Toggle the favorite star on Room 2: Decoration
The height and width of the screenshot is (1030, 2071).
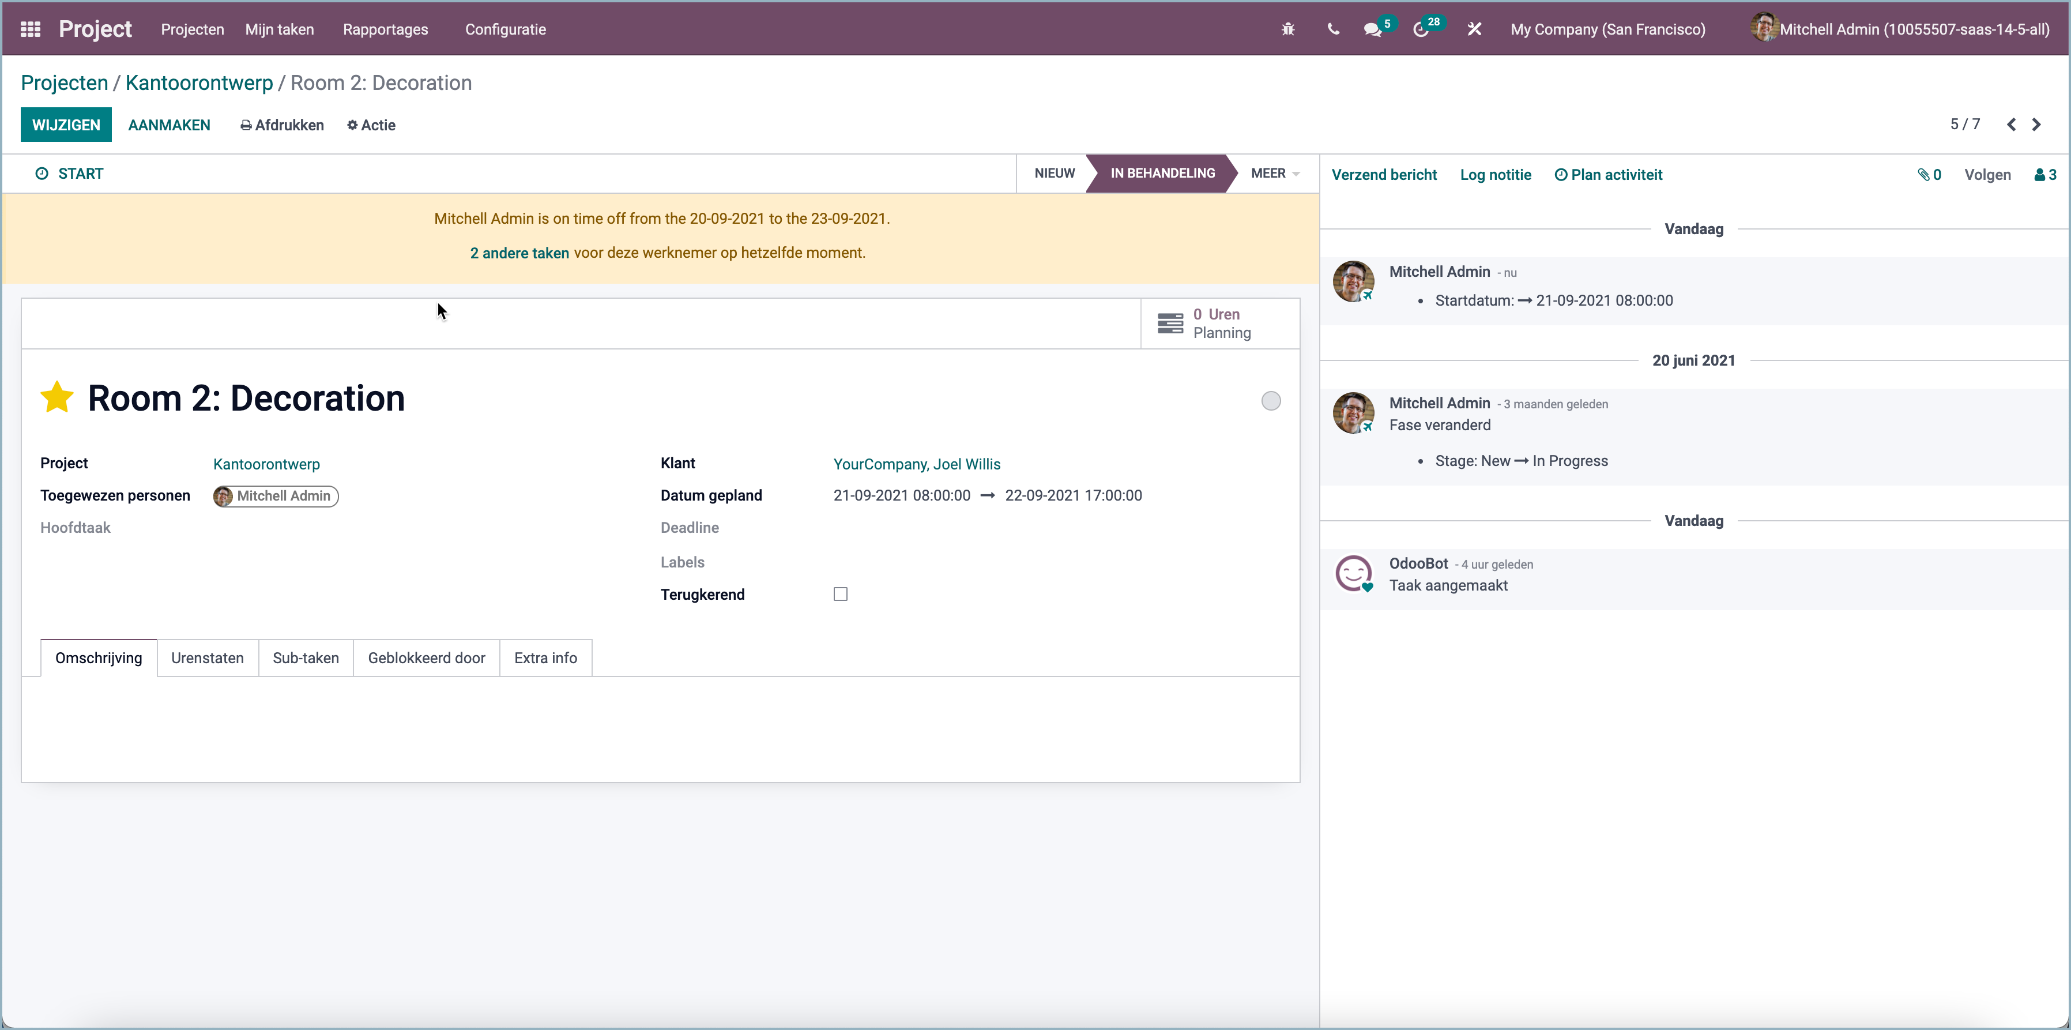(x=57, y=397)
